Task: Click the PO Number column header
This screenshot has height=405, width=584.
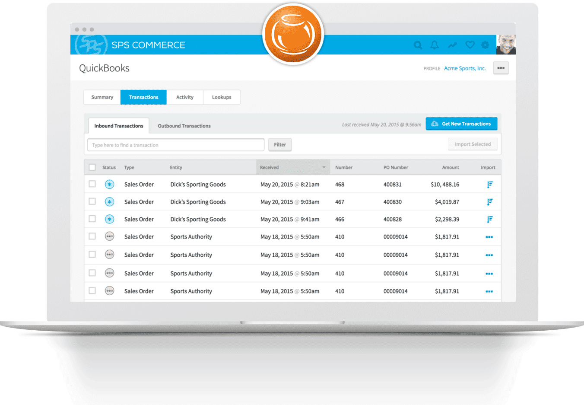Action: click(x=396, y=167)
